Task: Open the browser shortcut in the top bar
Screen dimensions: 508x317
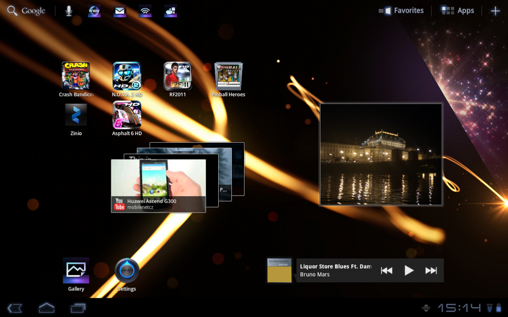Action: (x=94, y=10)
